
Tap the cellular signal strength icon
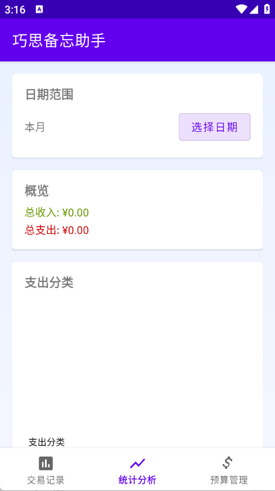tap(254, 10)
